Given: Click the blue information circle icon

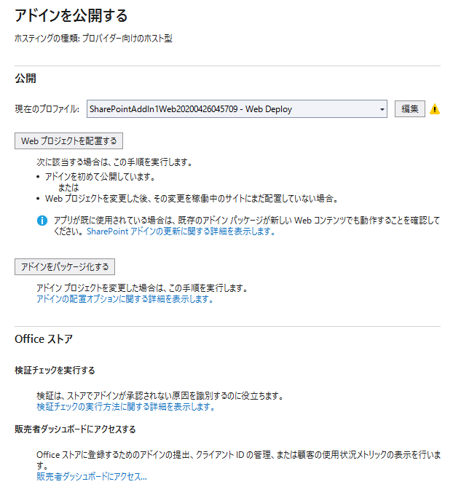Looking at the screenshot, I should coord(42,221).
